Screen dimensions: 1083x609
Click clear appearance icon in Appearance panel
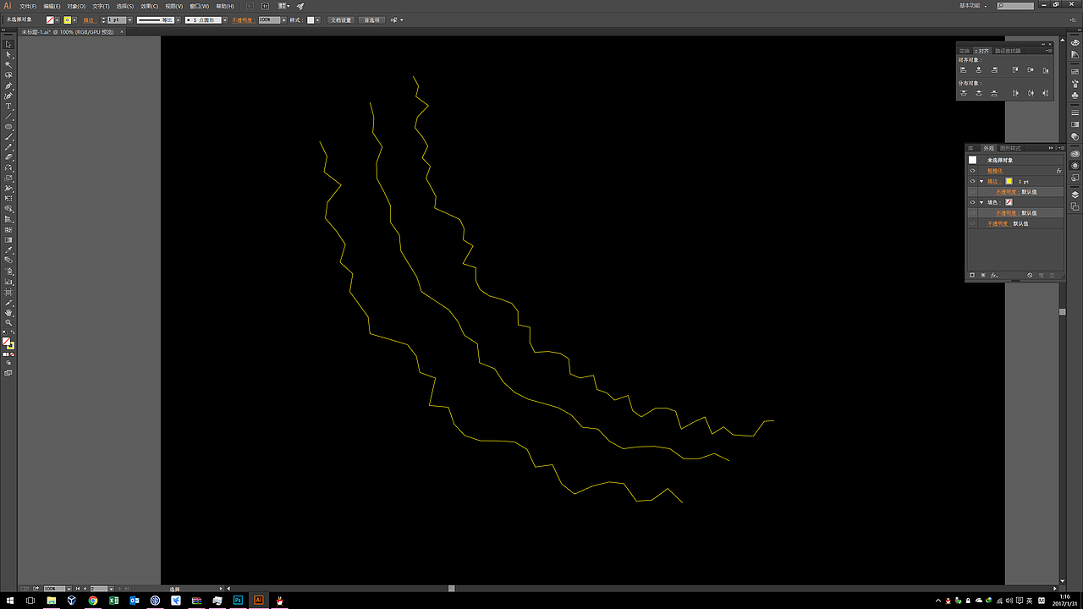1030,275
